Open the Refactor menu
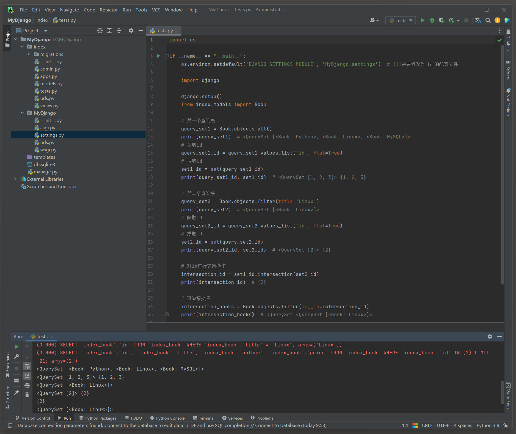516x434 pixels. [x=108, y=10]
